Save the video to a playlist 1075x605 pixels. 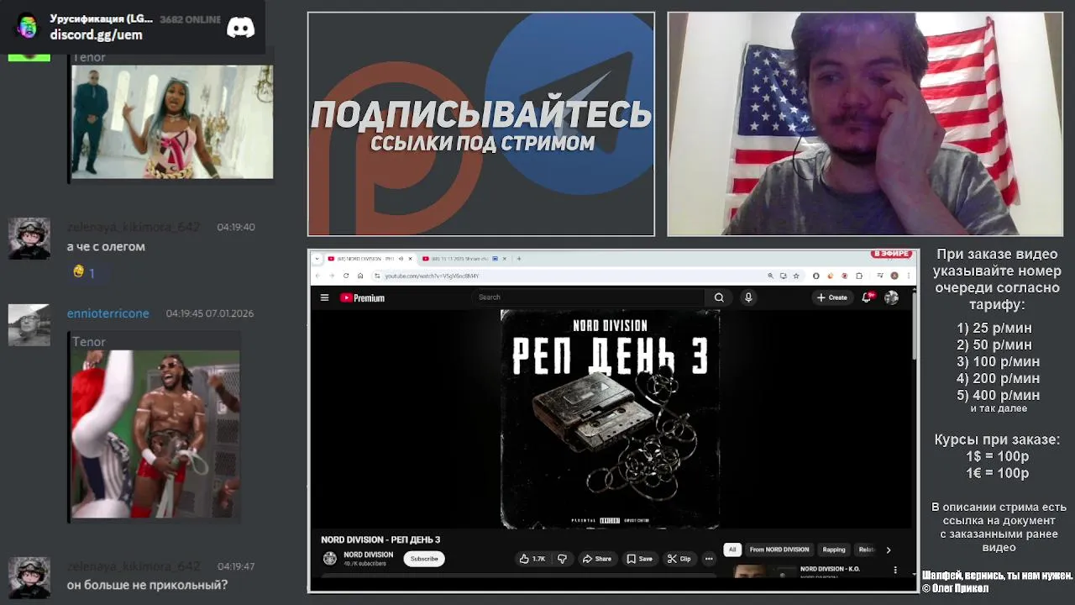tap(639, 559)
